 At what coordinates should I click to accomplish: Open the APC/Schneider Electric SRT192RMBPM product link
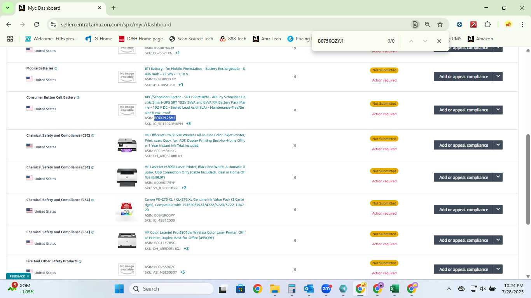(x=195, y=105)
